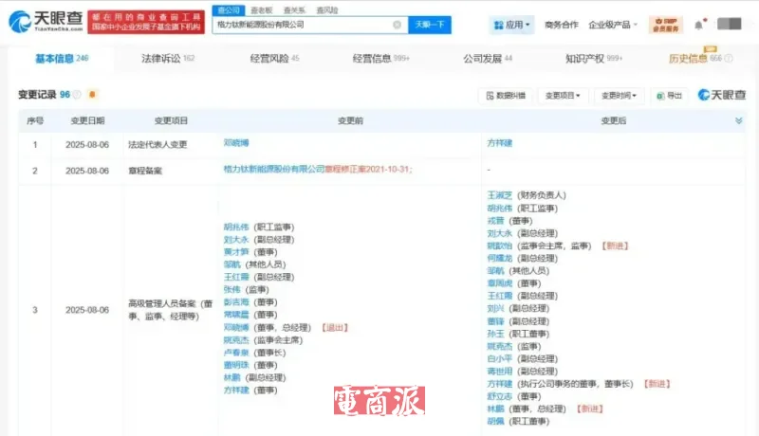759x436 pixels.
Task: Open 白小平 (副总经理) link
Action: (500, 359)
